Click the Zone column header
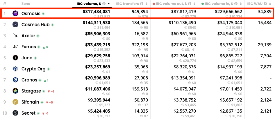 click(x=26, y=3)
